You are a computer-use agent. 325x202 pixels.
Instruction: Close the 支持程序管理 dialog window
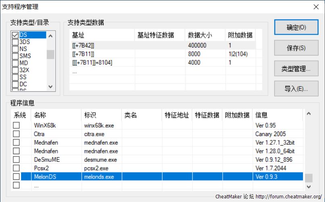point(315,6)
